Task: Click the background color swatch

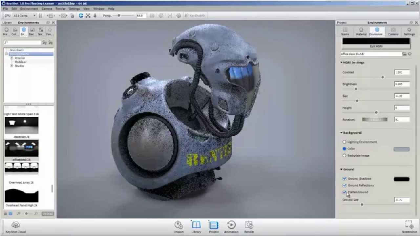Action: [402, 149]
